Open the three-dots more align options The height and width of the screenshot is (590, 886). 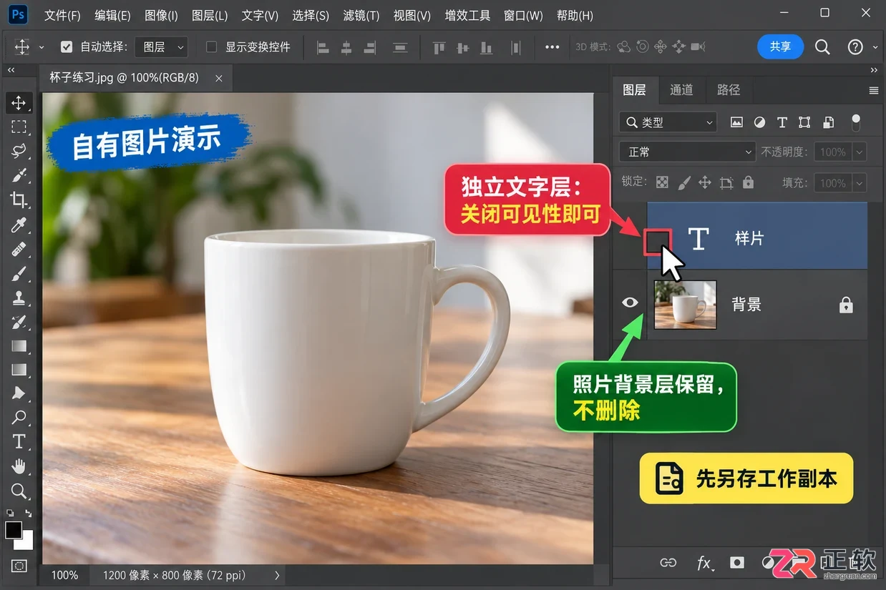click(x=552, y=47)
